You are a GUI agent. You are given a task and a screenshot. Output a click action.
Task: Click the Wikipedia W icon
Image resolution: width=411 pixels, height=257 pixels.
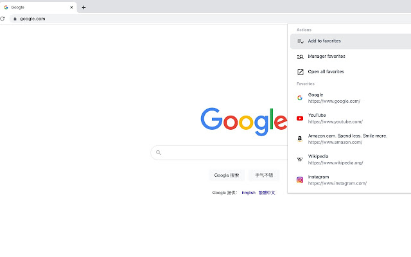[x=300, y=159]
